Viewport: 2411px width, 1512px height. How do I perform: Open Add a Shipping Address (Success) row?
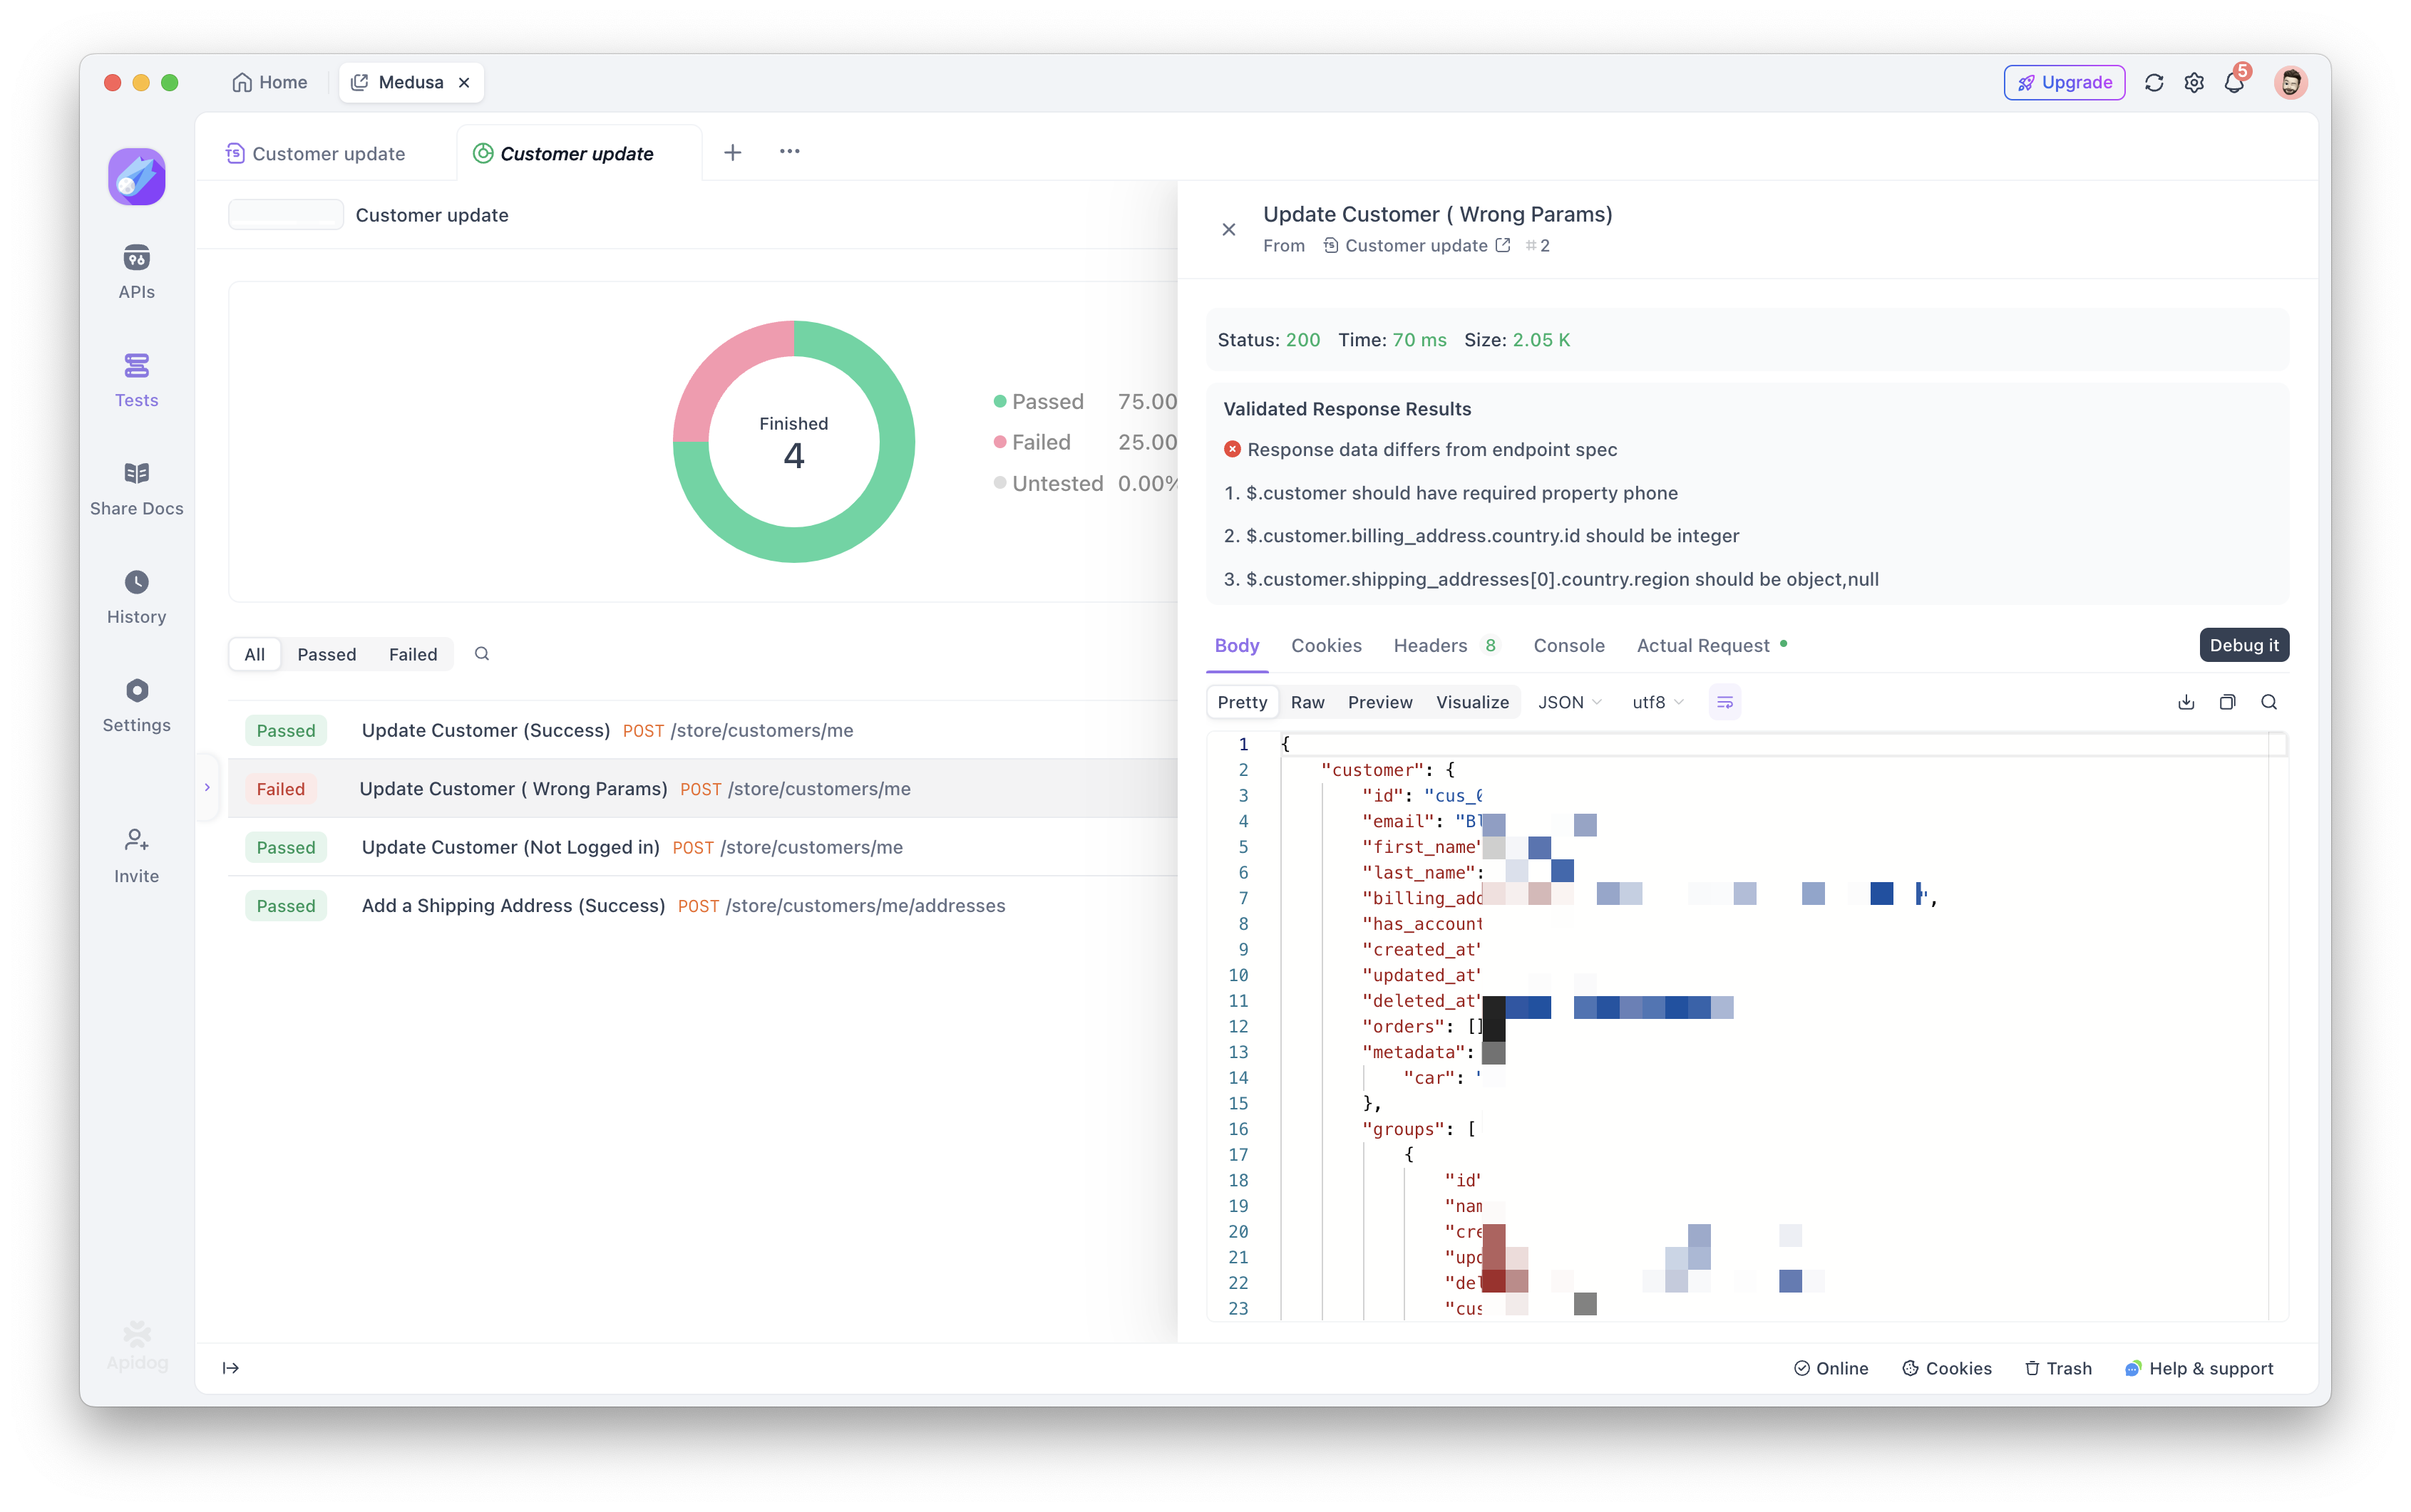point(702,906)
